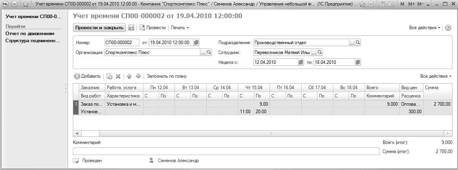Screen dimensions: 458x170
Task: Click the table horizontal scrollbar right arrow
Action: click(448, 133)
